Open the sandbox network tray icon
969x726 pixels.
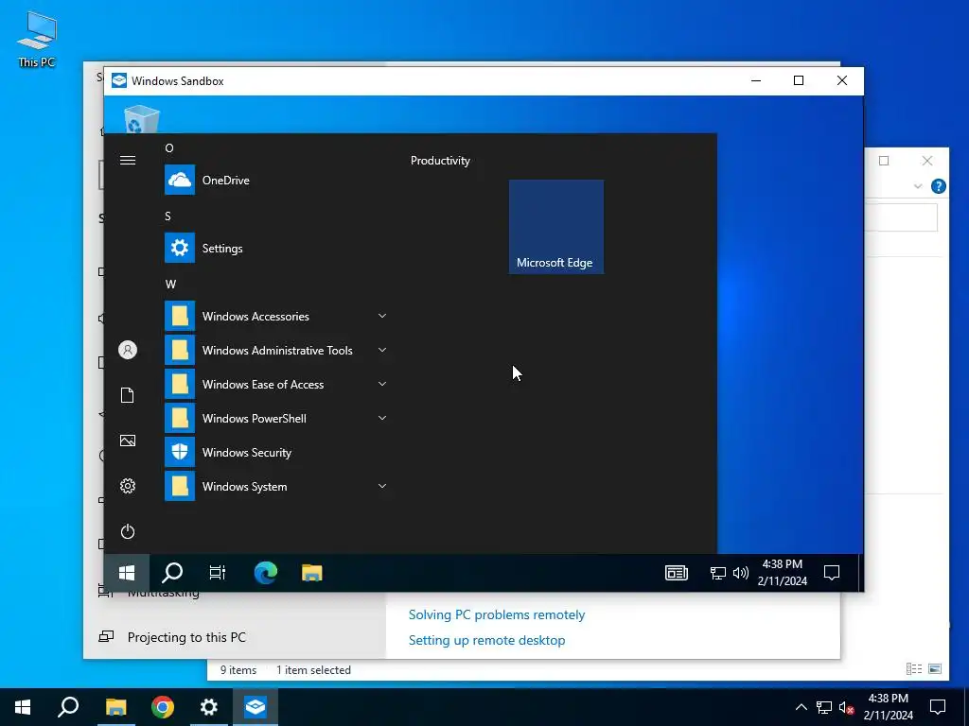tap(717, 573)
